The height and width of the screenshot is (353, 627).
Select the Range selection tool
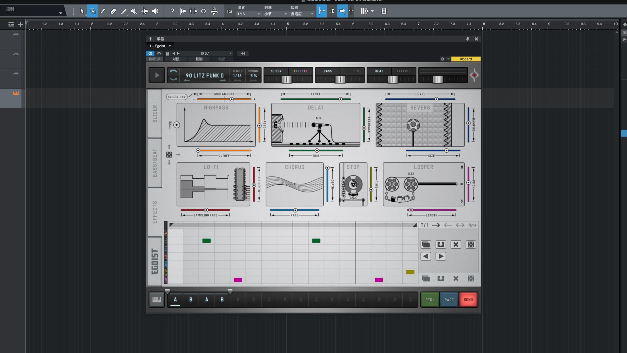pyautogui.click(x=92, y=11)
